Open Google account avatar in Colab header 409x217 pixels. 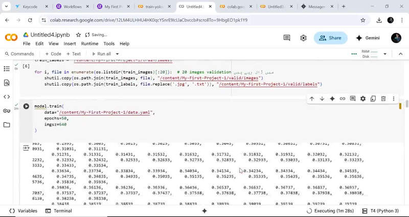coord(396,38)
